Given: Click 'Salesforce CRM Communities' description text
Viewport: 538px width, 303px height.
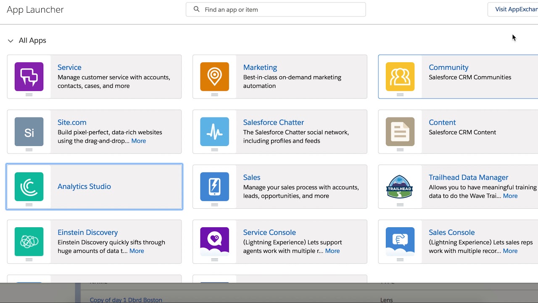Looking at the screenshot, I should pos(470,77).
